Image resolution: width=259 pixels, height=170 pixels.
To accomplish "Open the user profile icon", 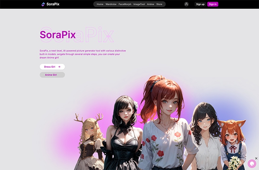I will point(186,4).
